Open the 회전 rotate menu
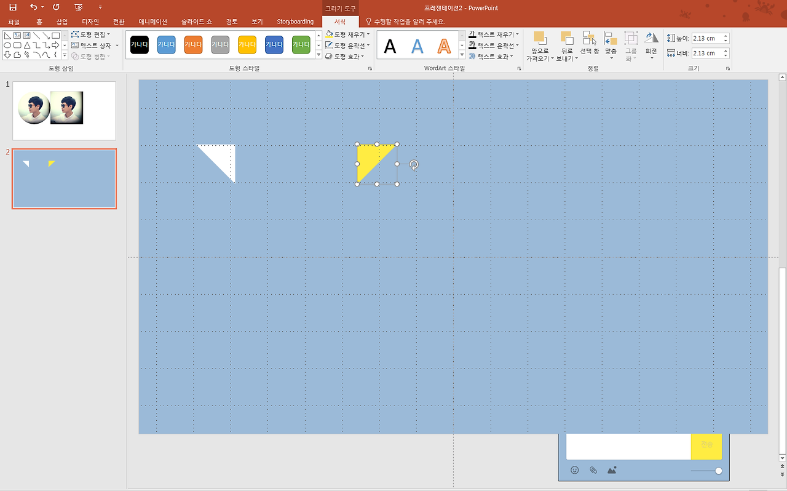 click(x=651, y=46)
